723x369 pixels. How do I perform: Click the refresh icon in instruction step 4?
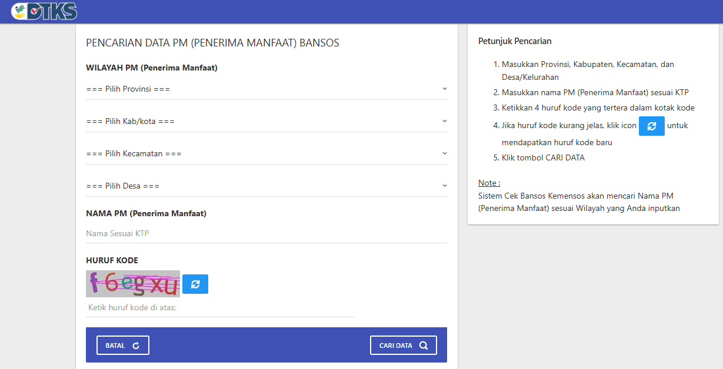(651, 126)
